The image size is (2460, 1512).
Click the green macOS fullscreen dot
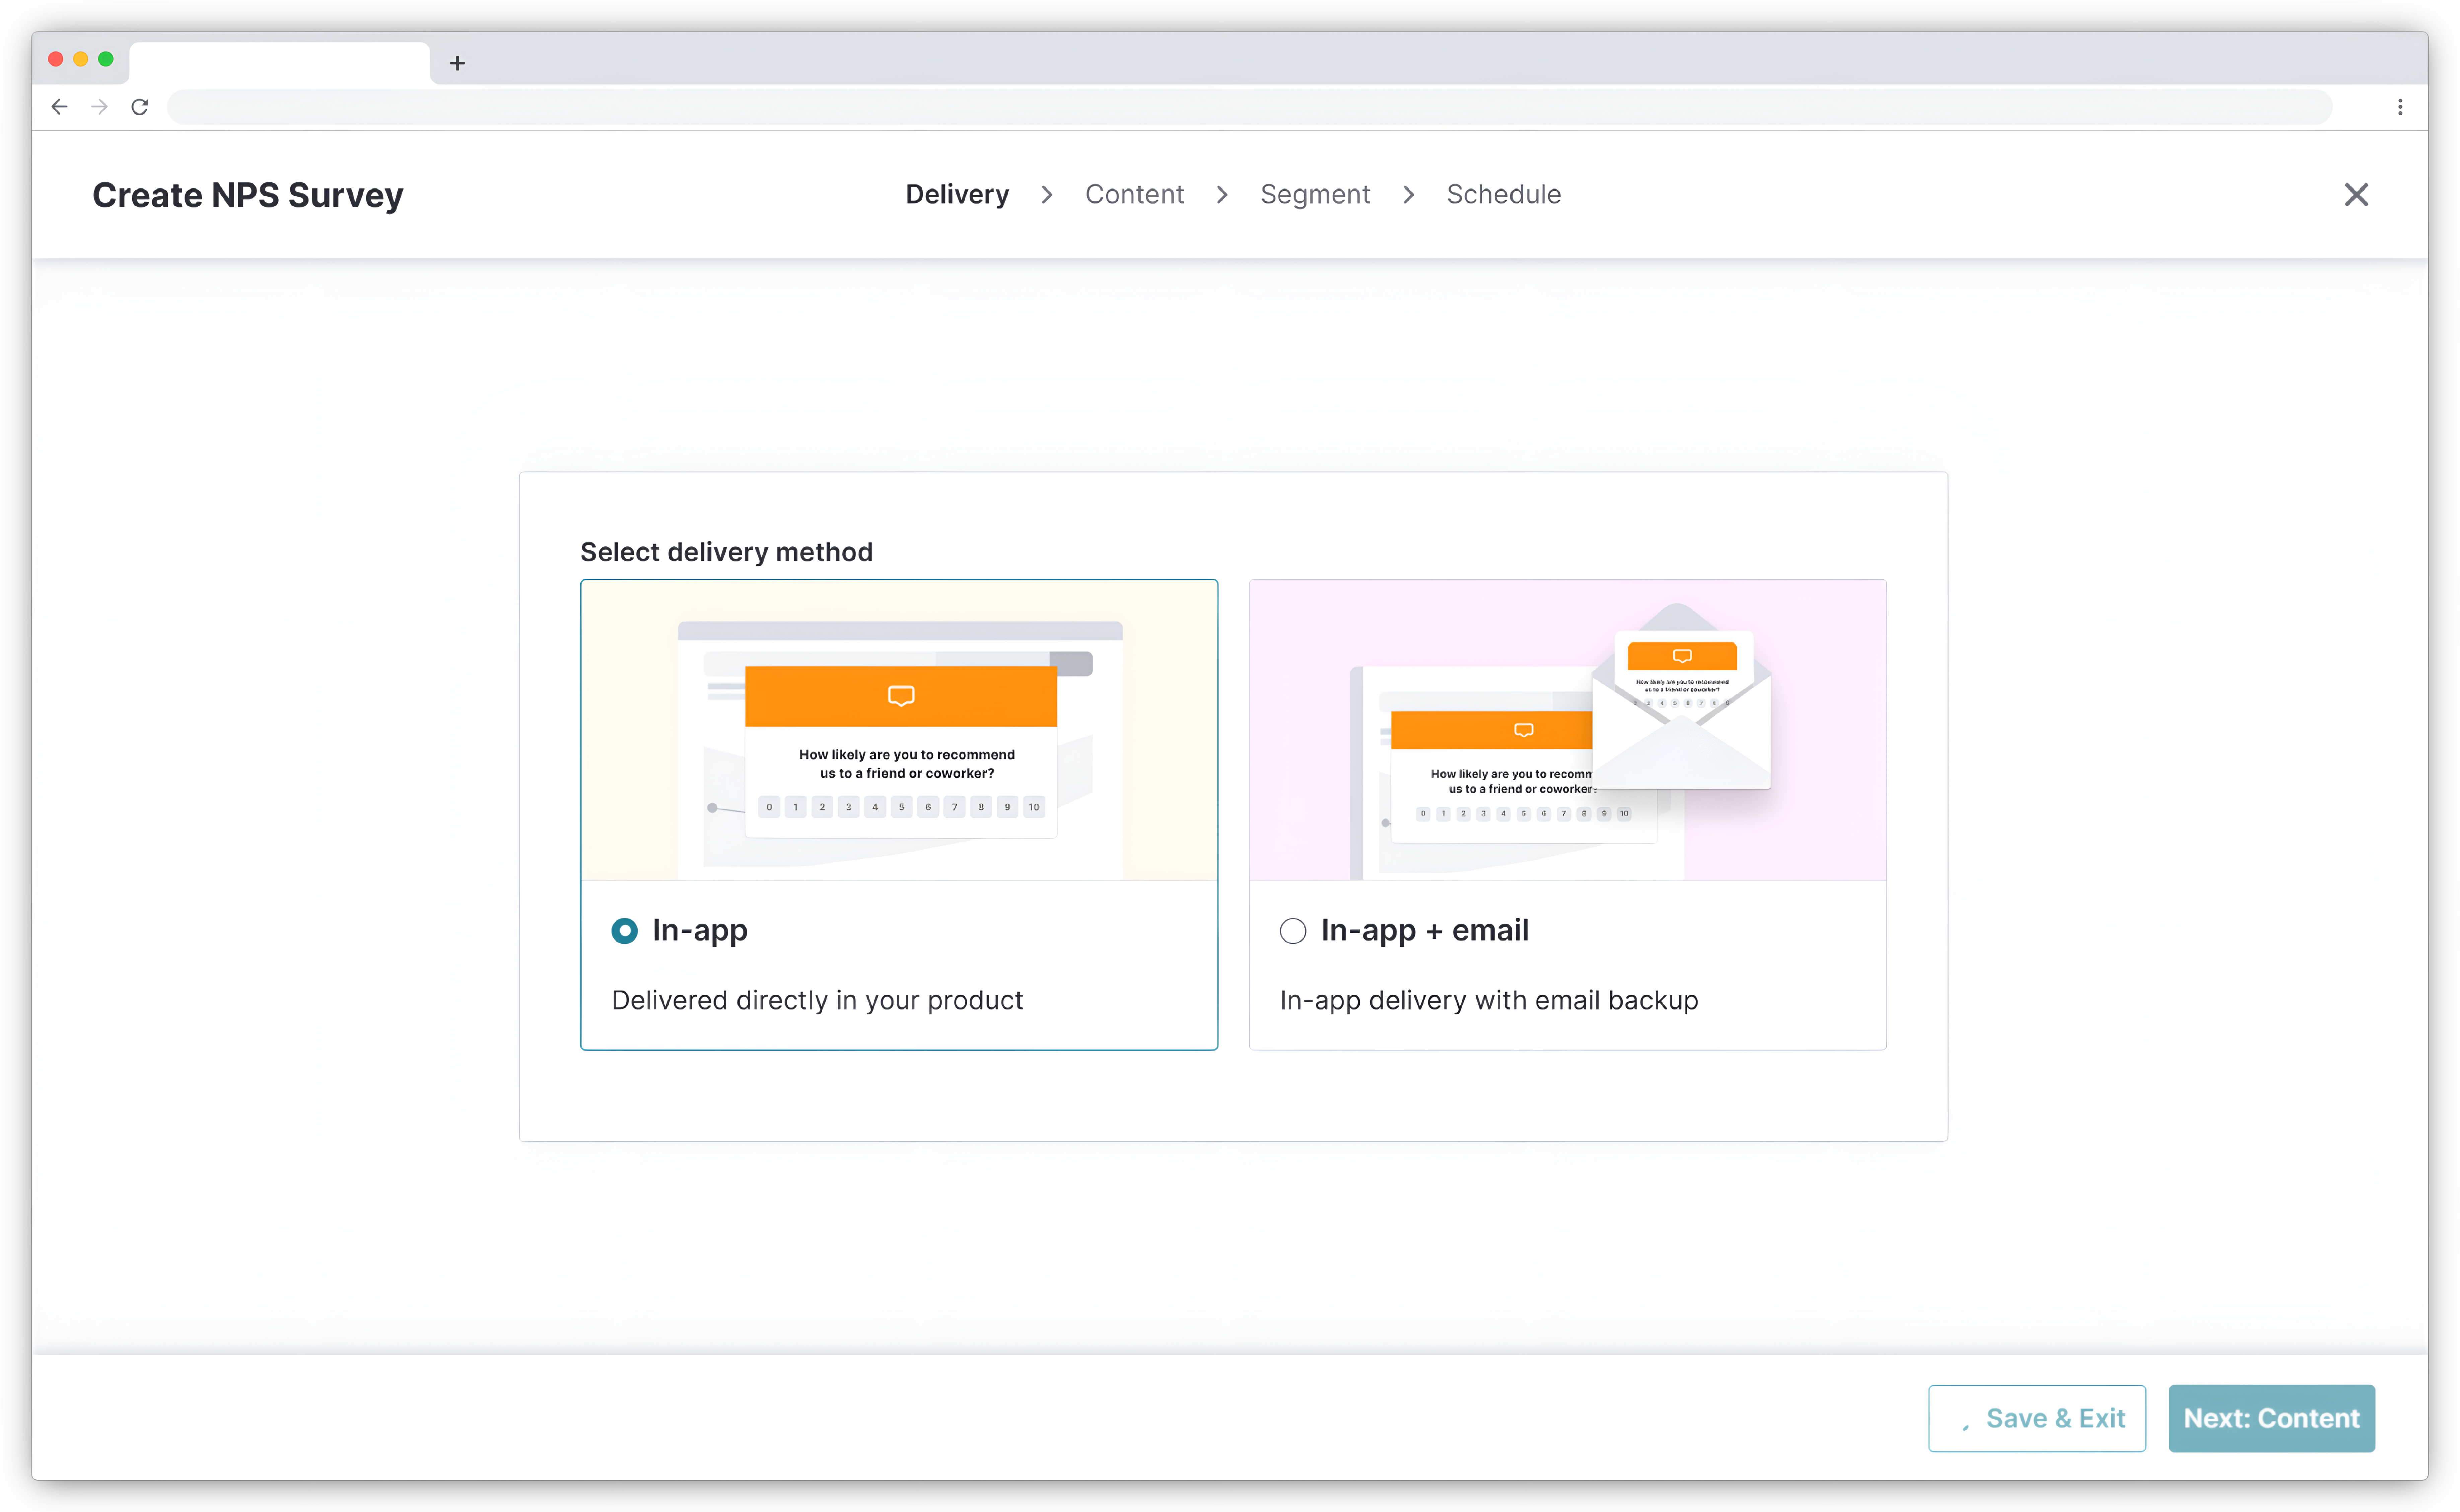106,59
